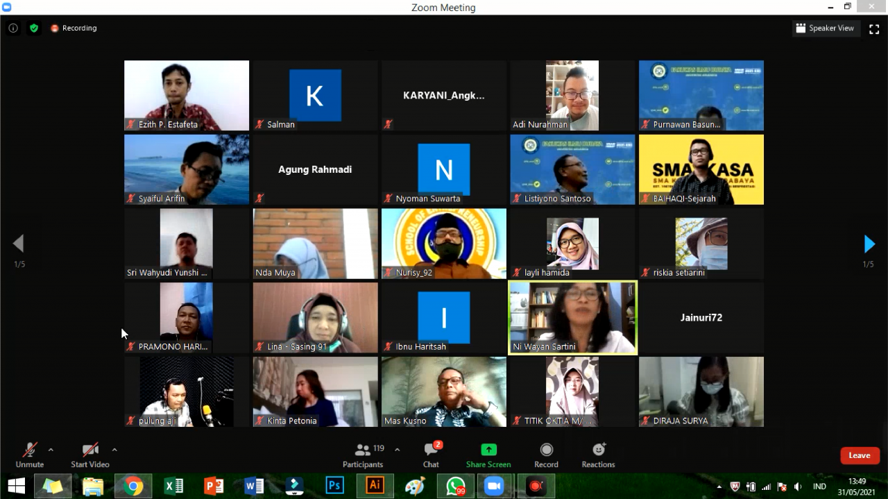Screen dimensions: 888x499
Task: Go to next page of participants
Action: coord(869,244)
